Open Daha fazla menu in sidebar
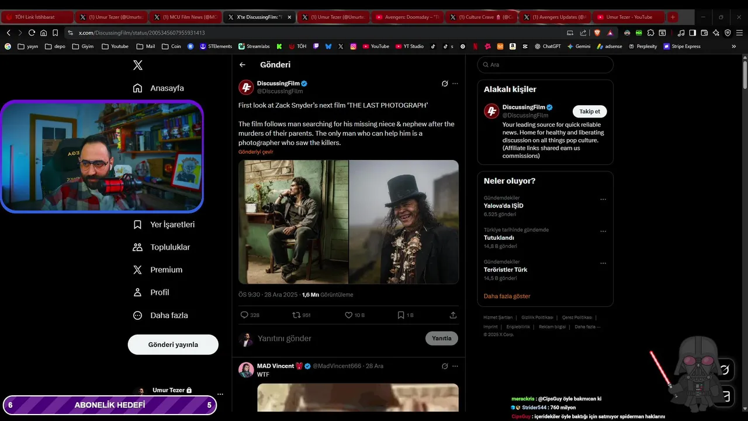Viewport: 748px width, 421px height. 160,315
